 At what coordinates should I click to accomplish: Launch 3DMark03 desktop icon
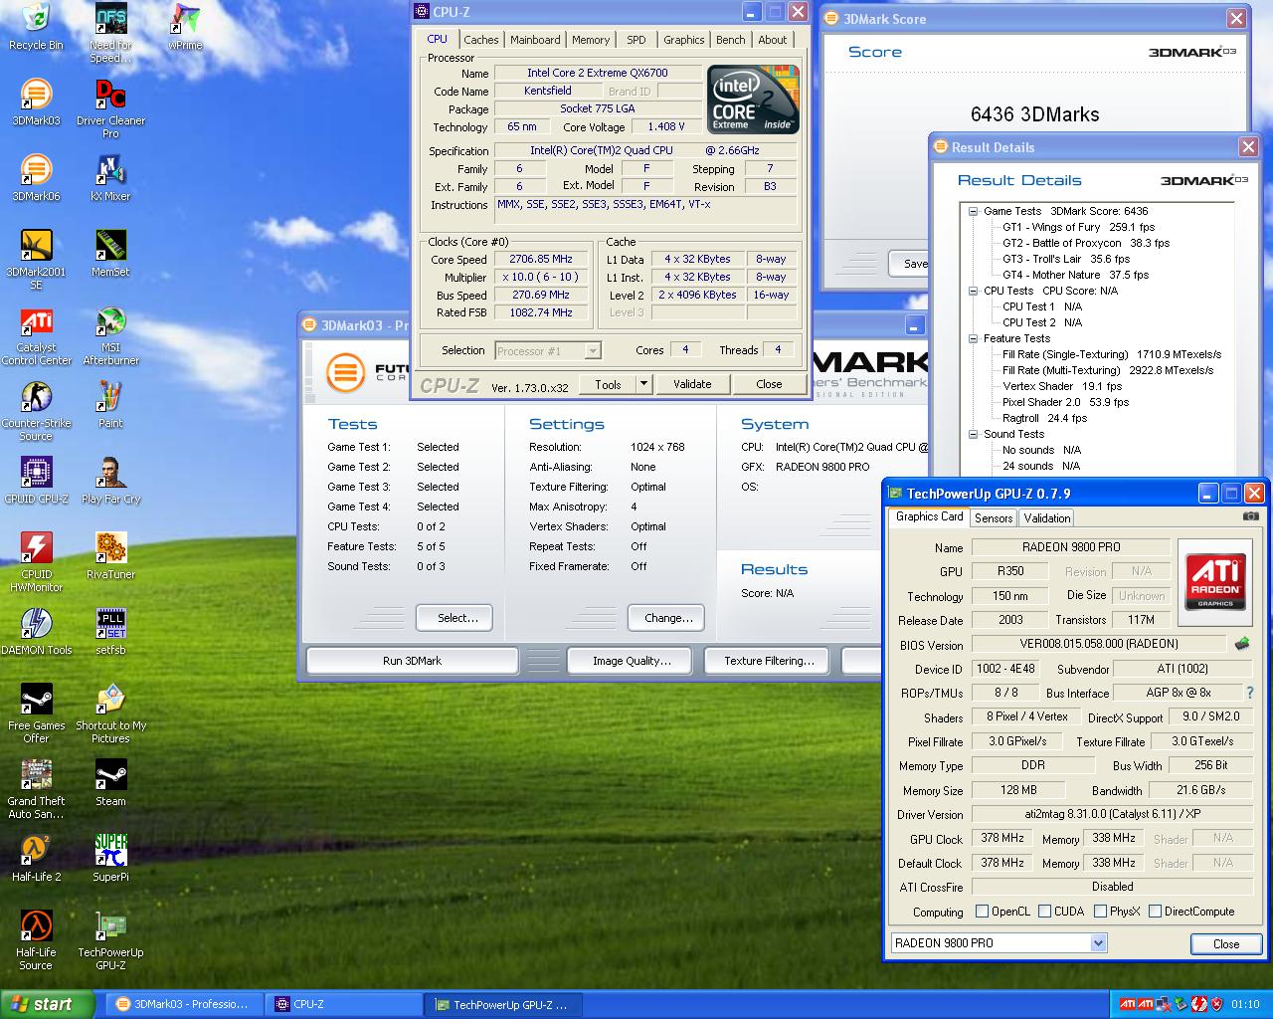(x=36, y=102)
